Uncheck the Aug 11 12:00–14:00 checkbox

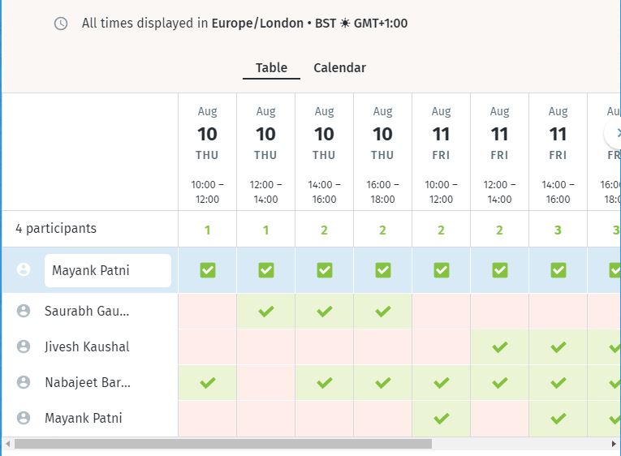(x=499, y=270)
